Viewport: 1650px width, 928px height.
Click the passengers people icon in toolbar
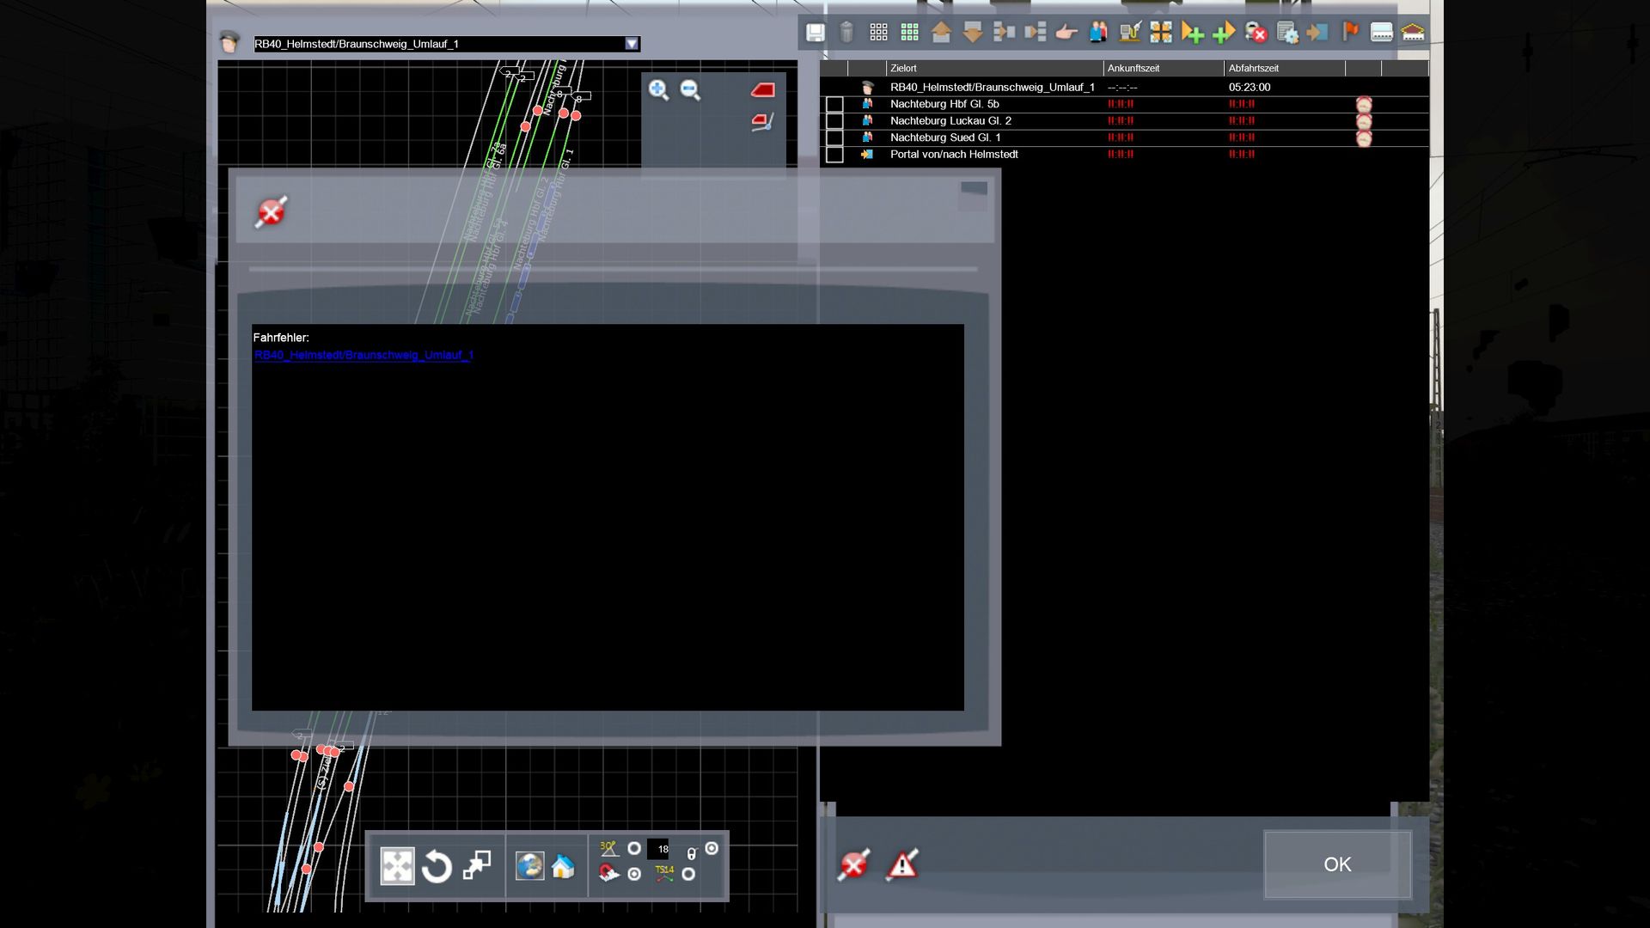click(1098, 33)
